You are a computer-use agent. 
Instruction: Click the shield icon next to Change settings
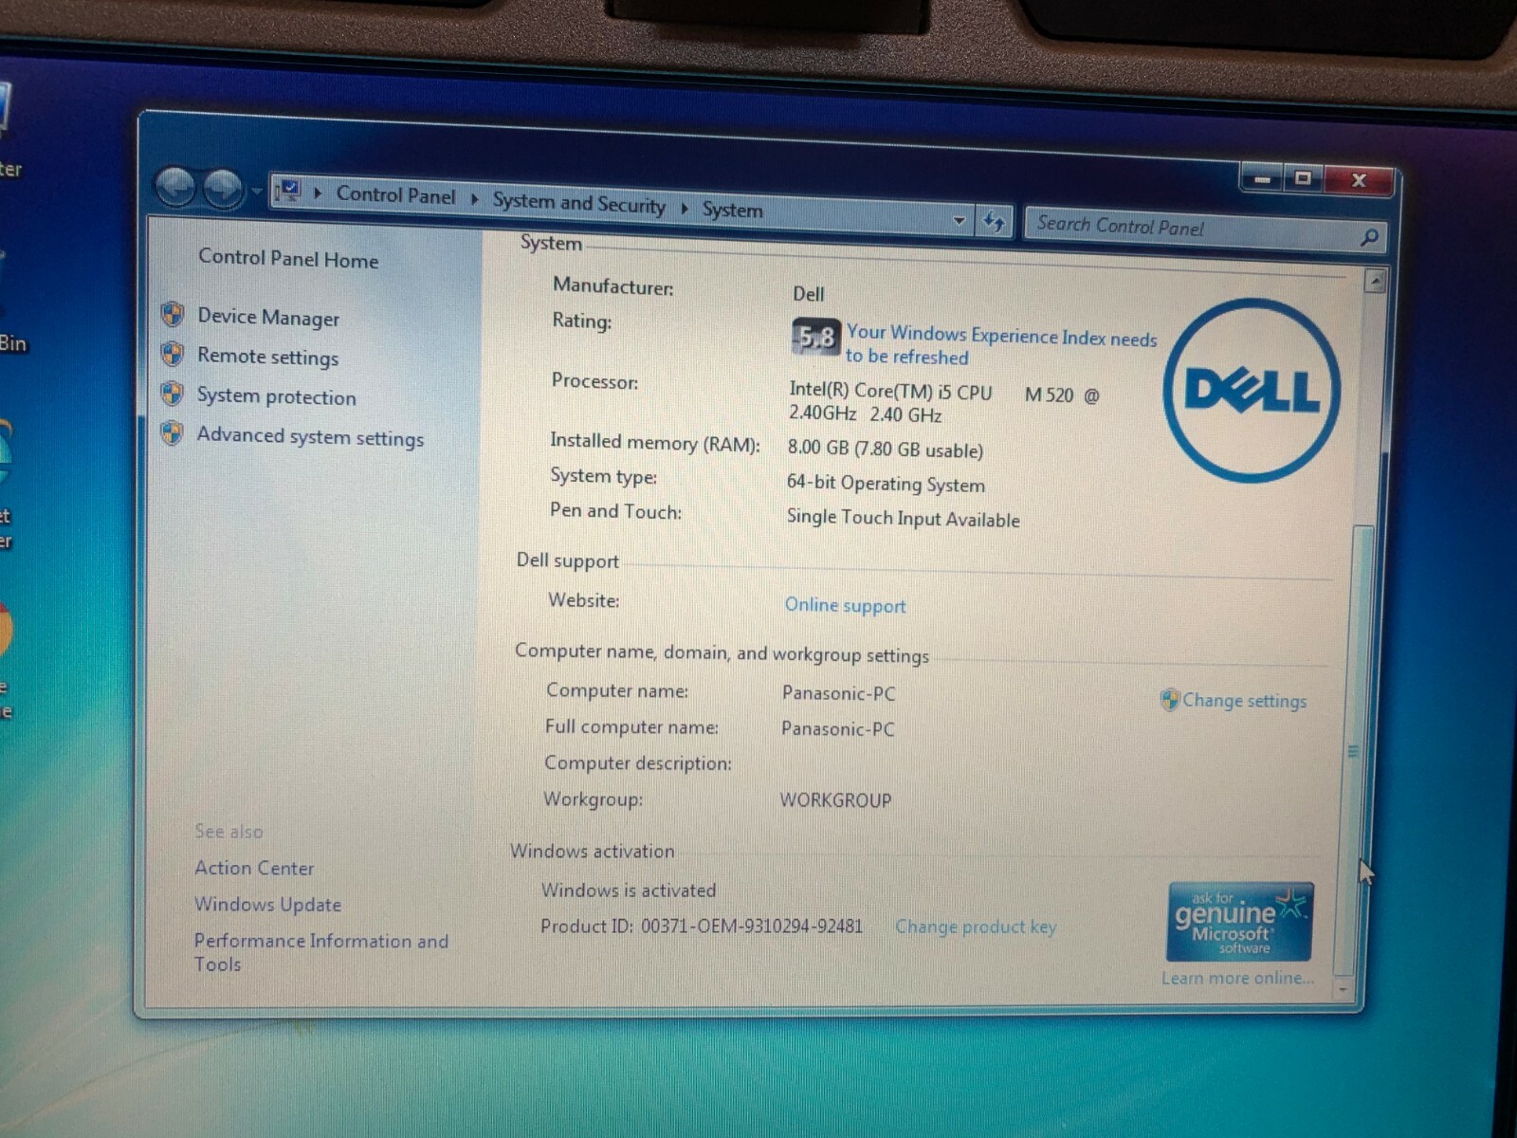(x=1170, y=700)
